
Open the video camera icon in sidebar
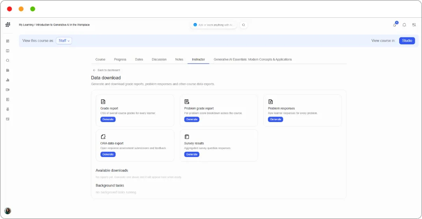coord(8,90)
